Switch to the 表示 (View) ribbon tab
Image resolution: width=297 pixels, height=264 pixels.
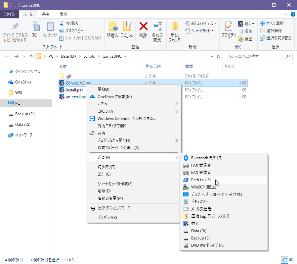click(63, 14)
